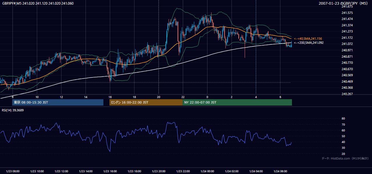
Task: Click hour tick 12 below the price chart
Action: [61, 97]
